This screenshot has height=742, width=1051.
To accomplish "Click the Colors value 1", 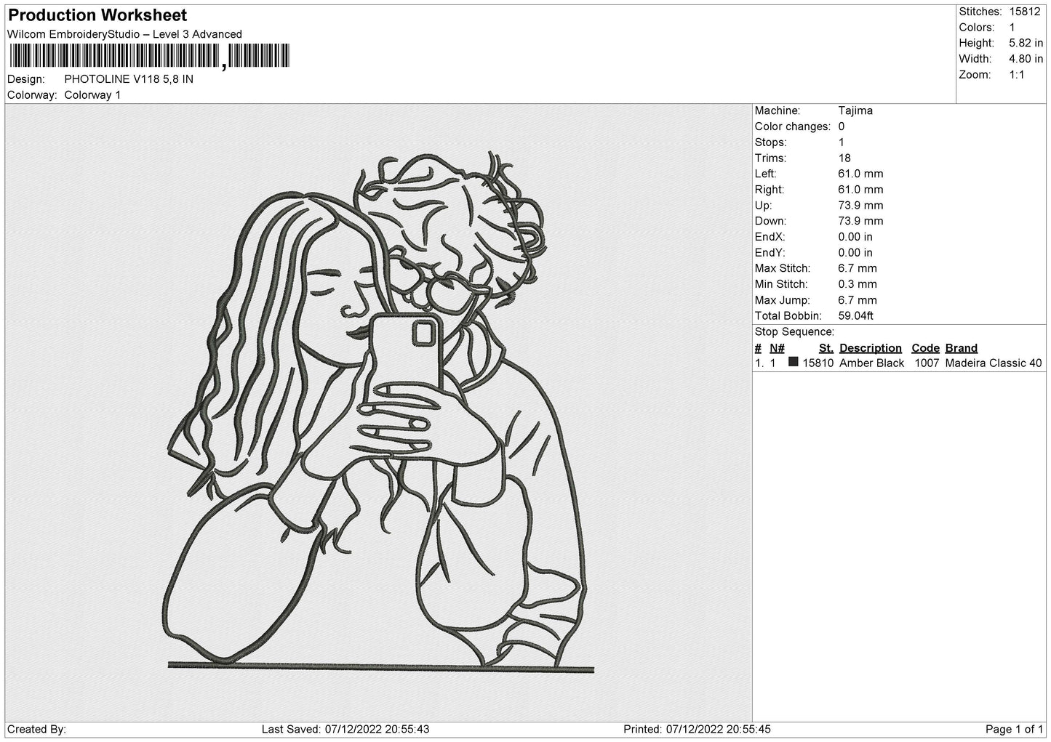I will click(1012, 28).
